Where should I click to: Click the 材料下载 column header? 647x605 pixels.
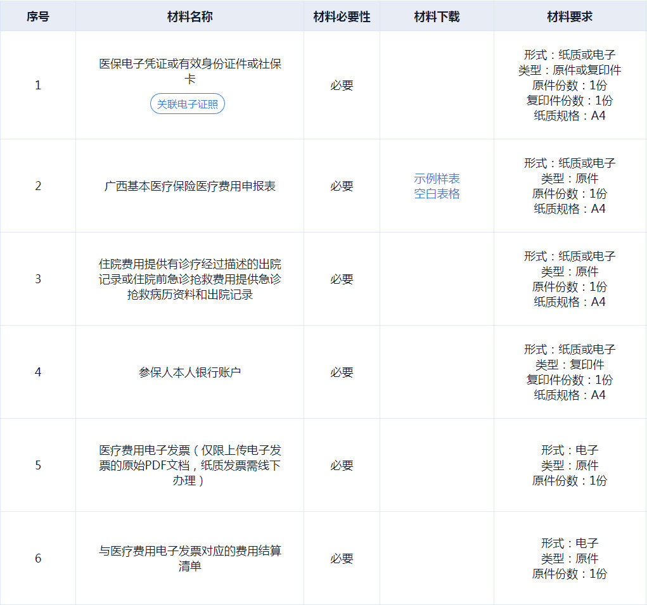tap(437, 17)
